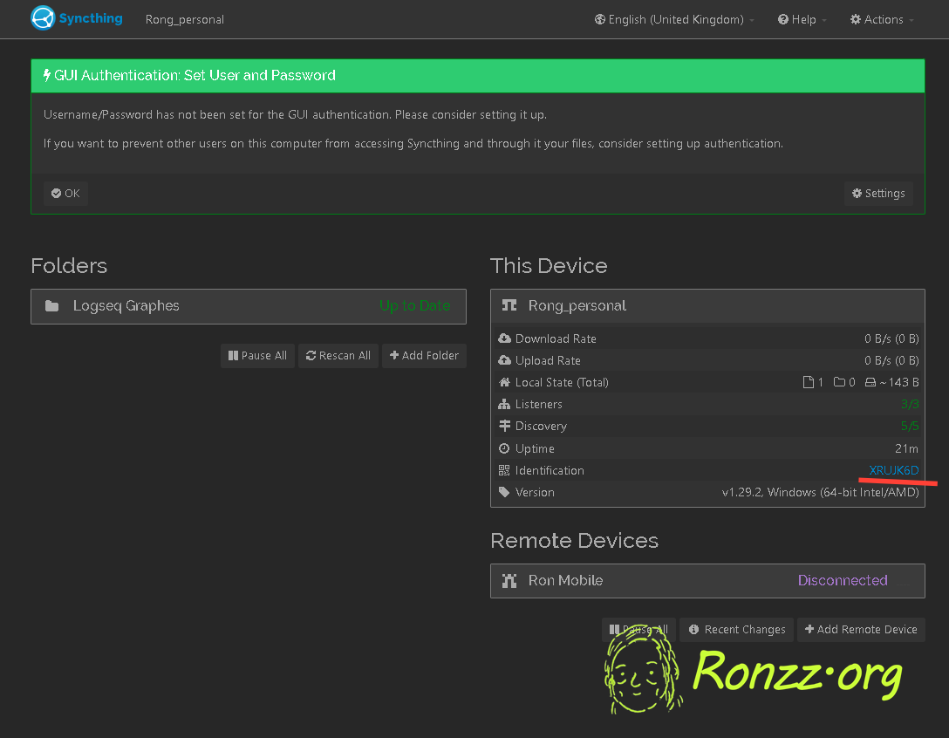Viewport: 949px width, 738px height.
Task: Expand the Ron Mobile remote device
Action: pos(707,581)
